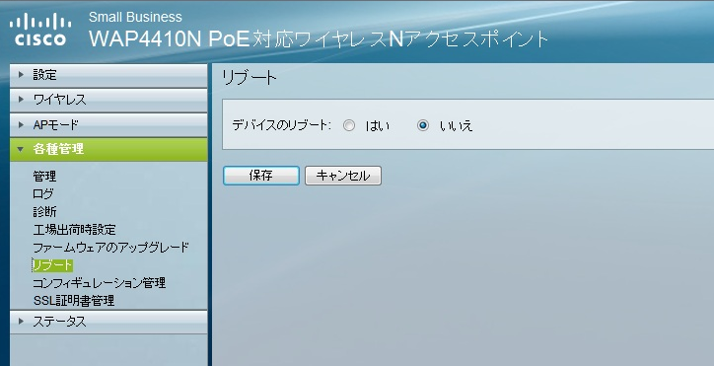Open the 診断 page link
The height and width of the screenshot is (366, 714).
point(44,211)
